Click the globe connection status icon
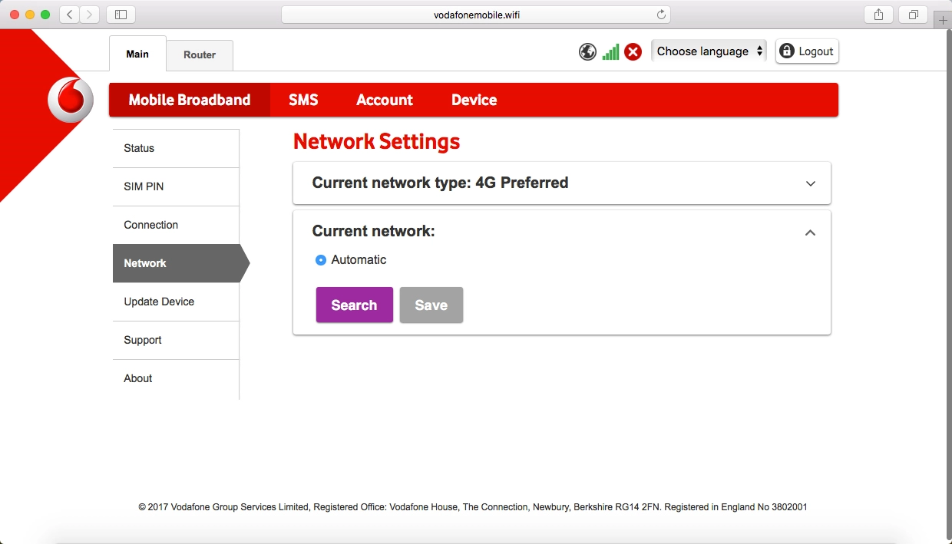The height and width of the screenshot is (544, 952). click(x=587, y=52)
